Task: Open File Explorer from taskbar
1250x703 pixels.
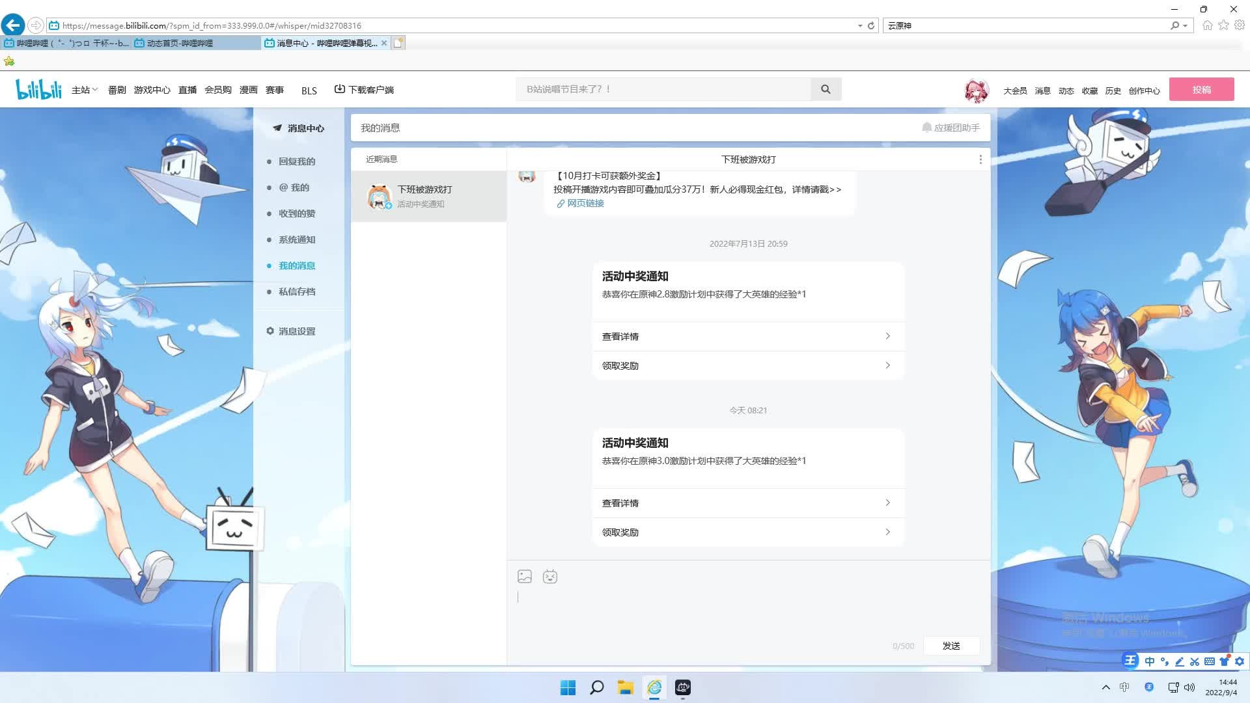Action: click(626, 687)
